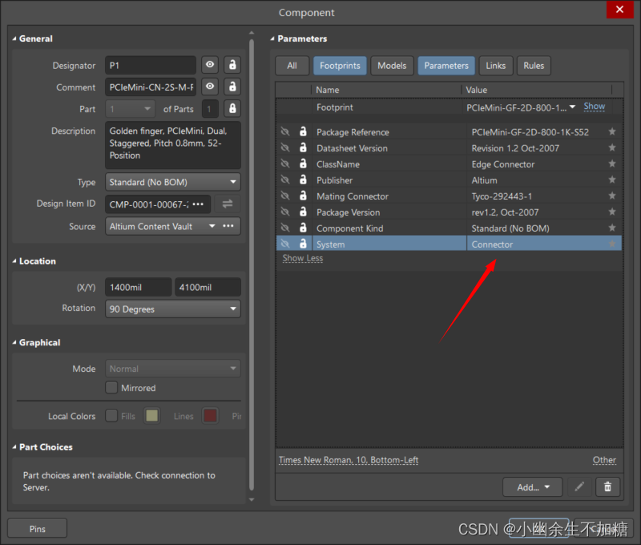Click the star icon on Publisher row
Image resolution: width=641 pixels, height=545 pixels.
pyautogui.click(x=612, y=180)
